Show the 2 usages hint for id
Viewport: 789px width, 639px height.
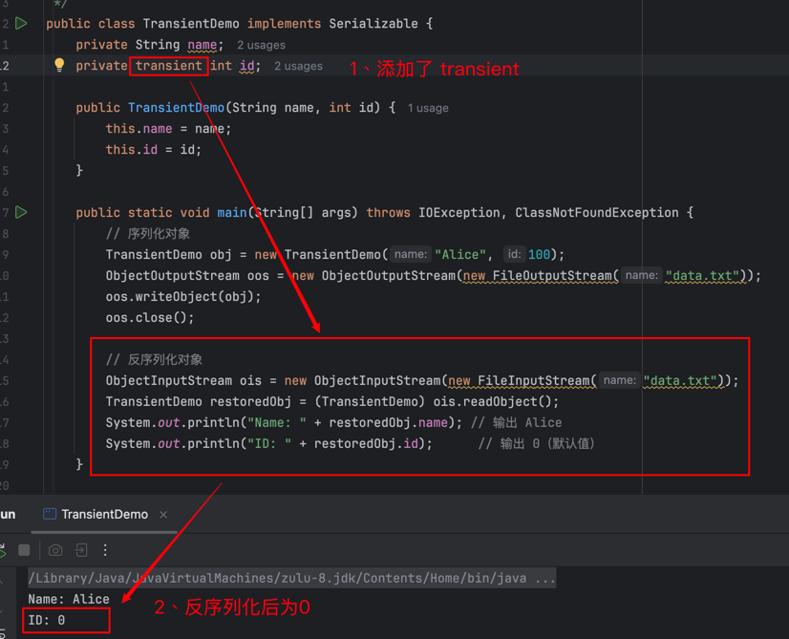(x=298, y=66)
